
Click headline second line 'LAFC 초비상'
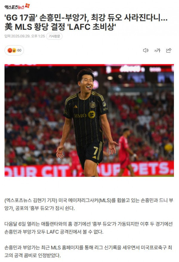tap(92, 27)
